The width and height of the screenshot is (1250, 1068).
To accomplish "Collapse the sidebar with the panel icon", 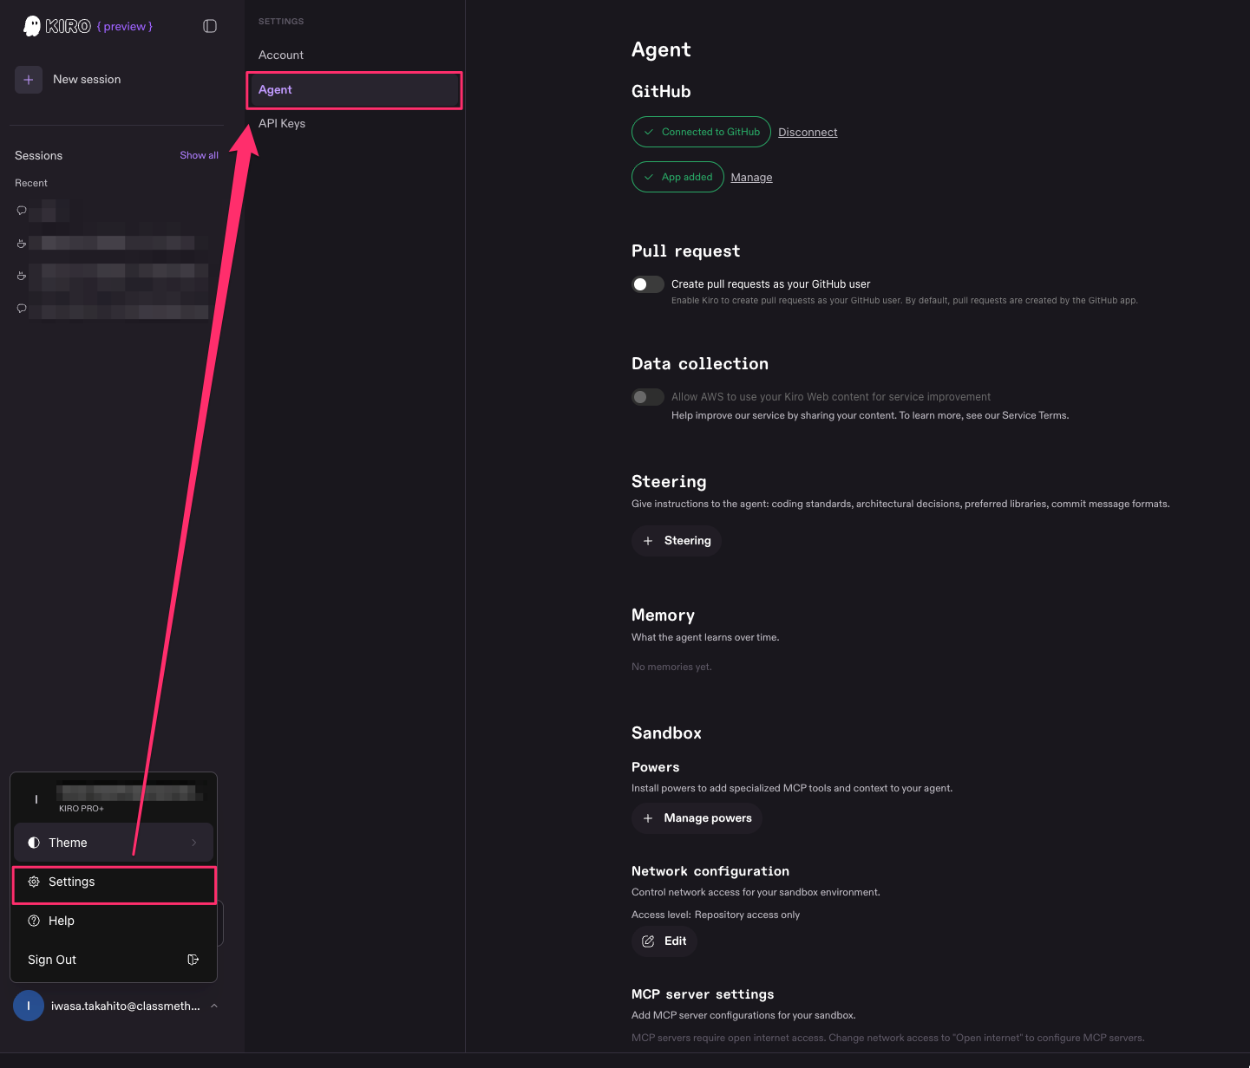I will (210, 26).
